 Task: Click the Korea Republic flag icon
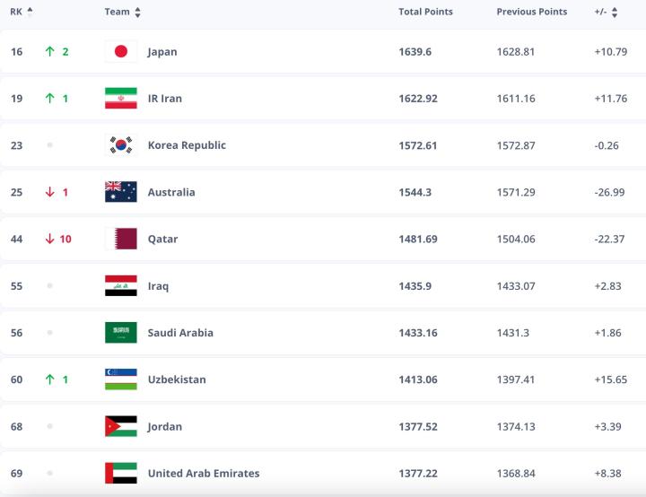pos(120,145)
